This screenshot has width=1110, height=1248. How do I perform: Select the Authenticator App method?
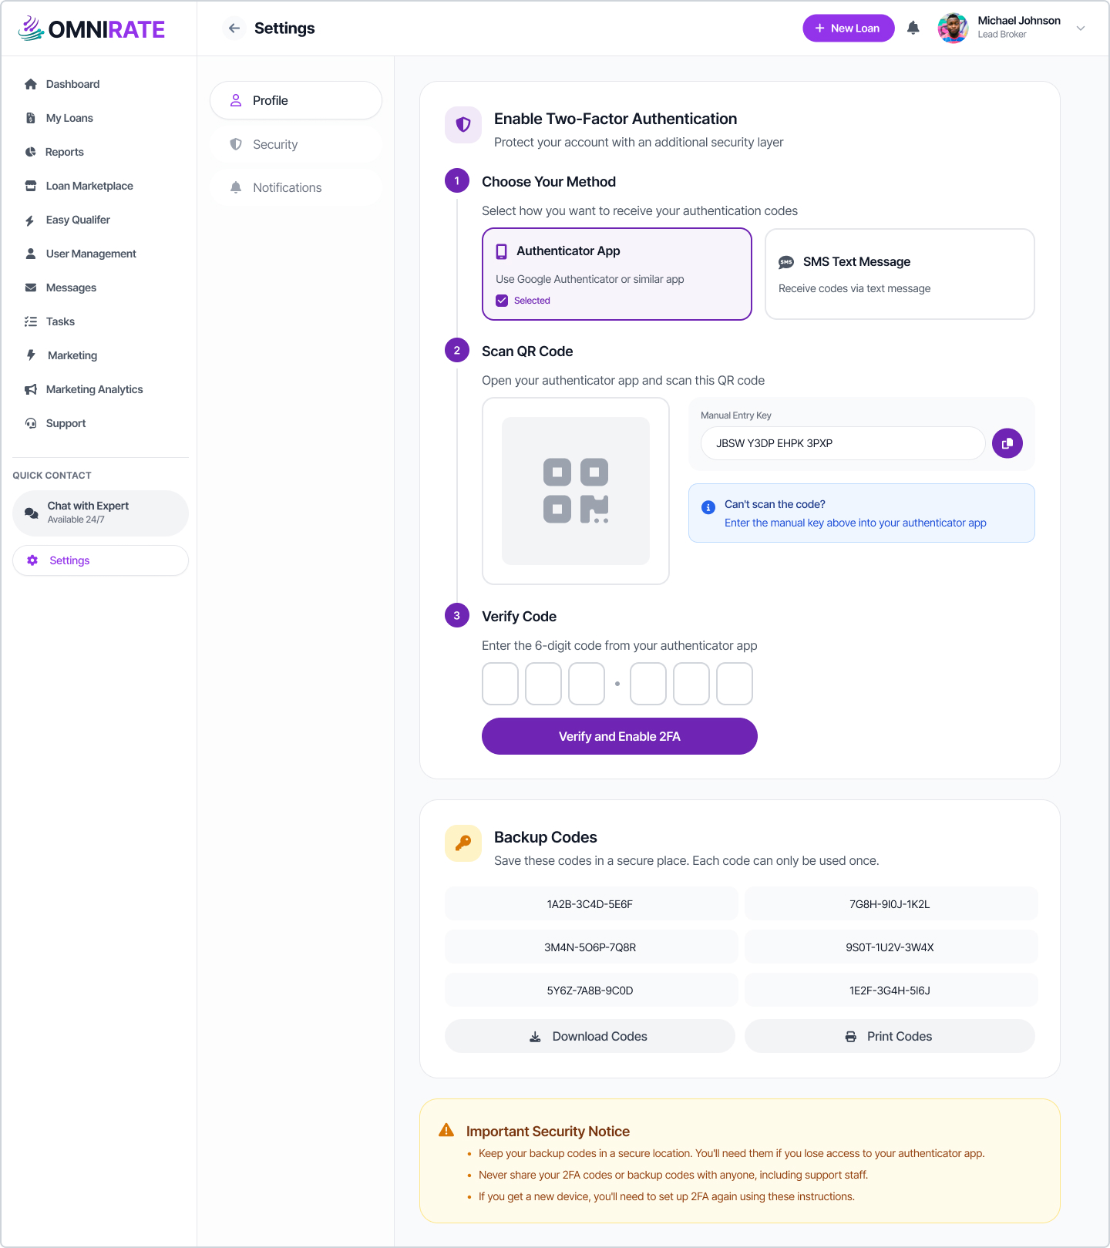point(617,274)
